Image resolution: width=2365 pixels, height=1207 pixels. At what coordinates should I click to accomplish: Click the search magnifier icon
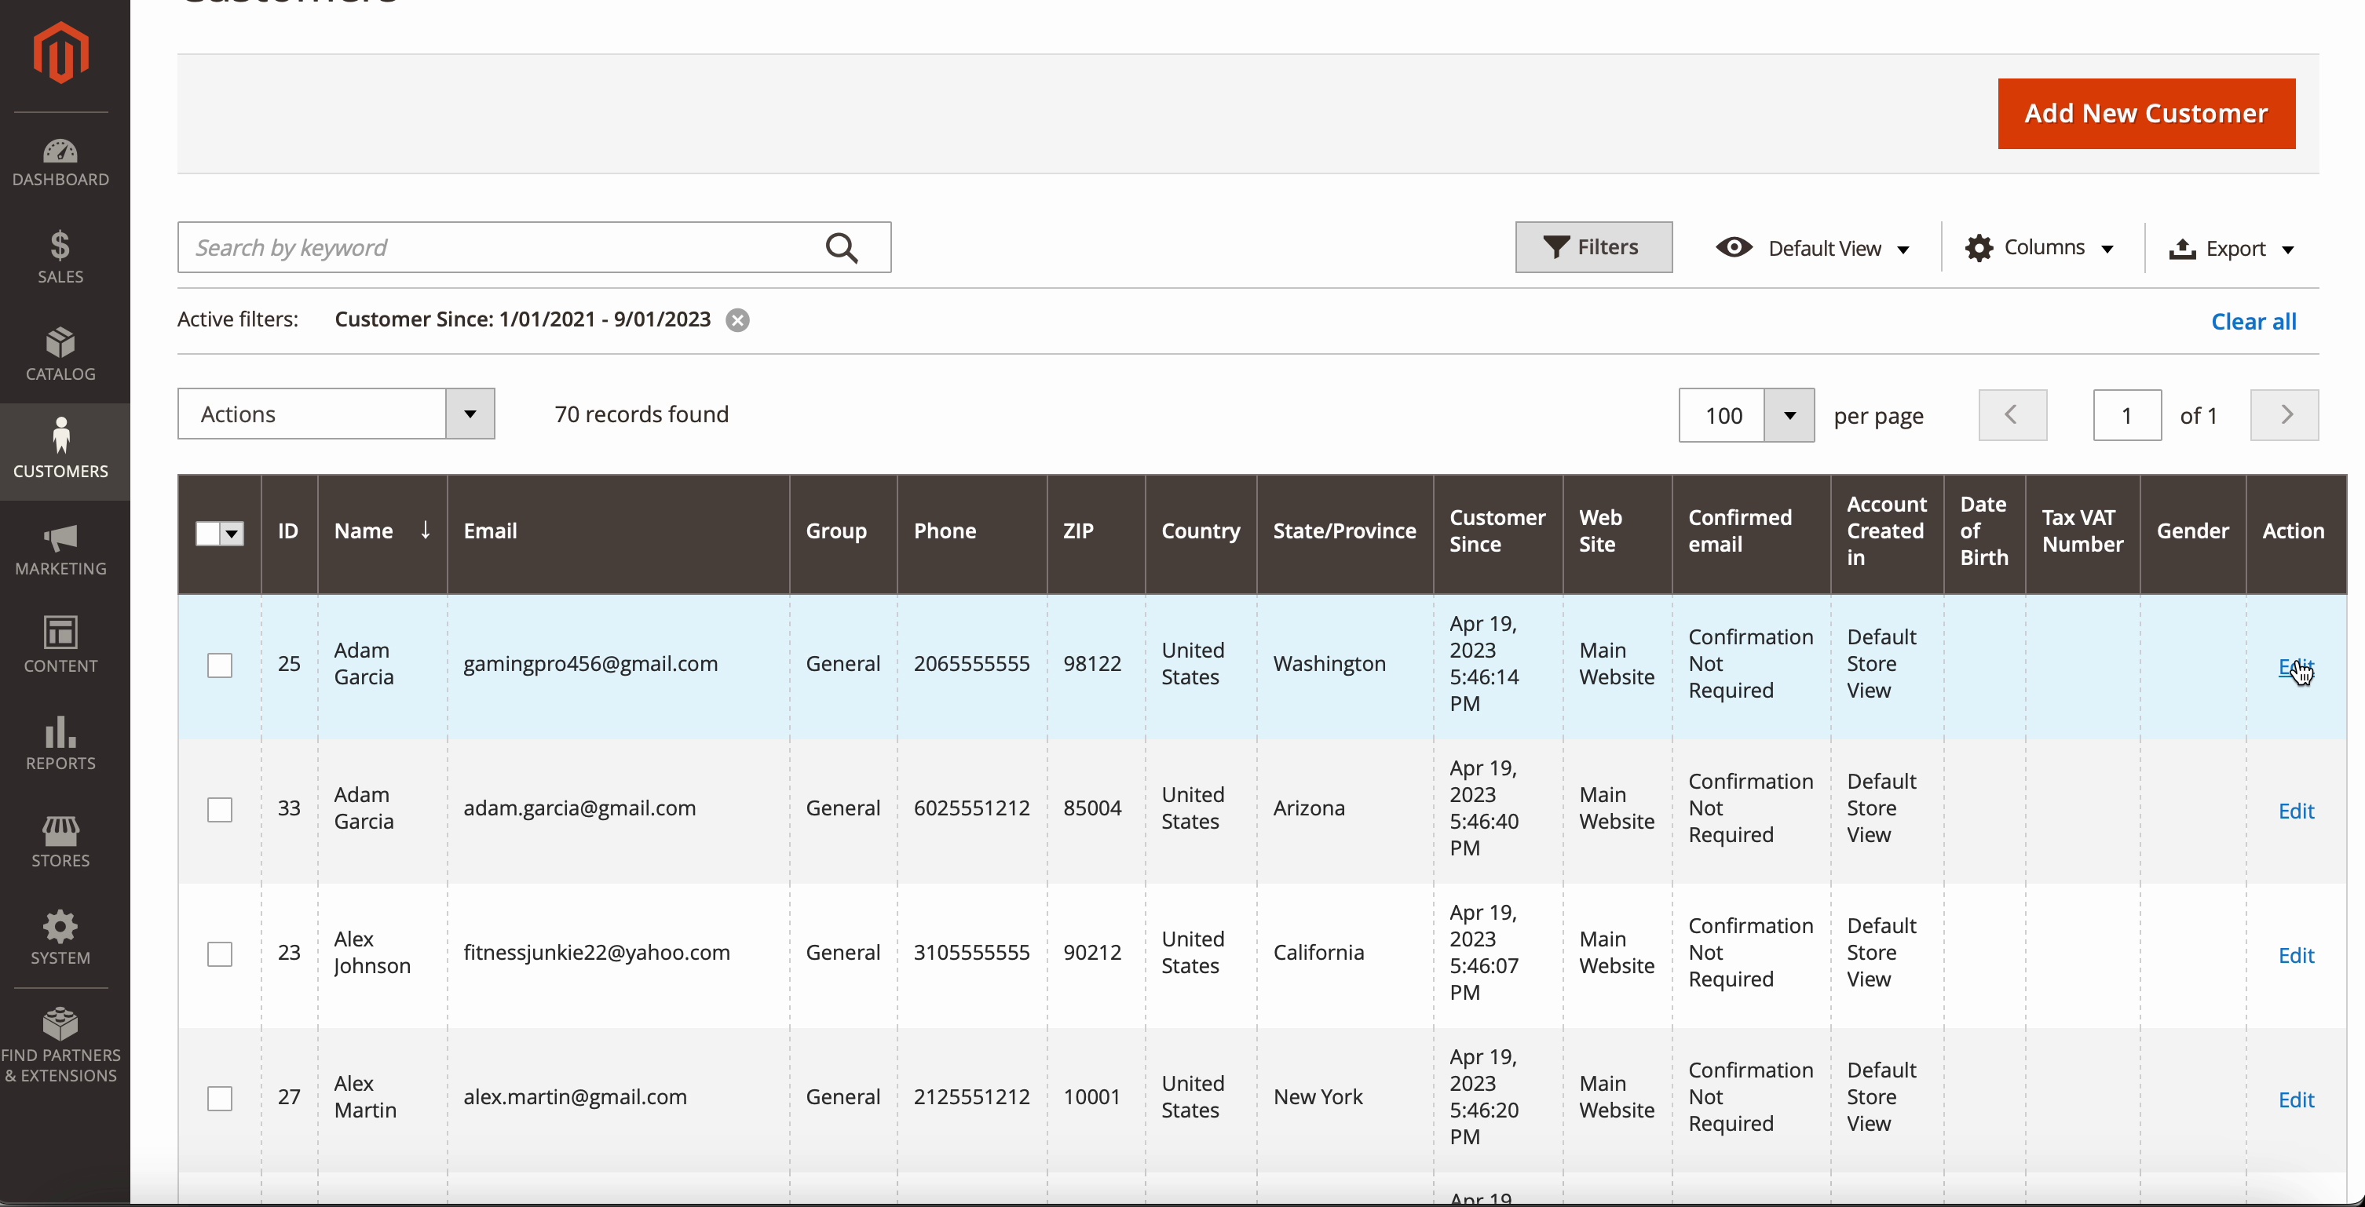pyautogui.click(x=841, y=248)
